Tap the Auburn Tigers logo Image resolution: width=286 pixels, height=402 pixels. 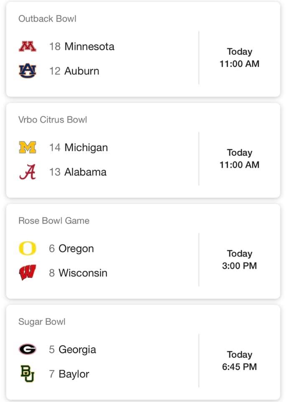point(28,71)
